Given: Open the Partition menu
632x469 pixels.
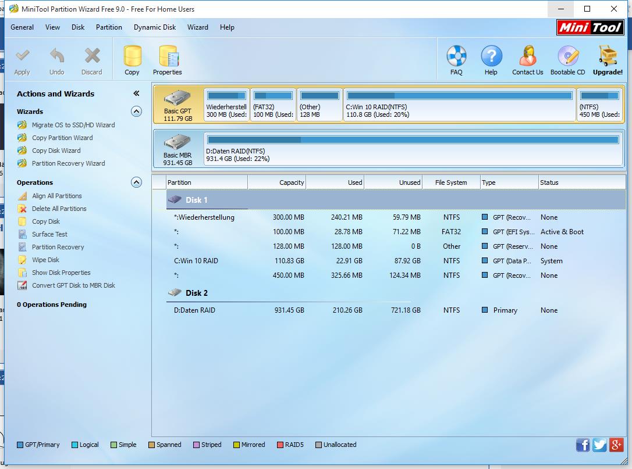Looking at the screenshot, I should [x=109, y=27].
